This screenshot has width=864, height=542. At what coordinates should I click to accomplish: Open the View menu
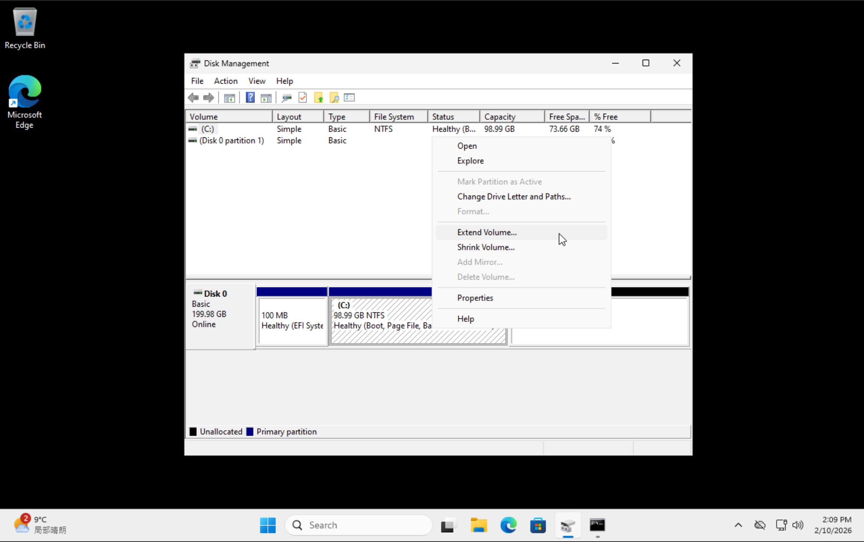coord(257,81)
